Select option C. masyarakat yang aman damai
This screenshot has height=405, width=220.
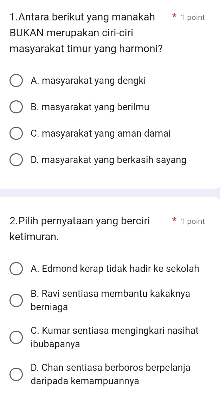(x=16, y=133)
